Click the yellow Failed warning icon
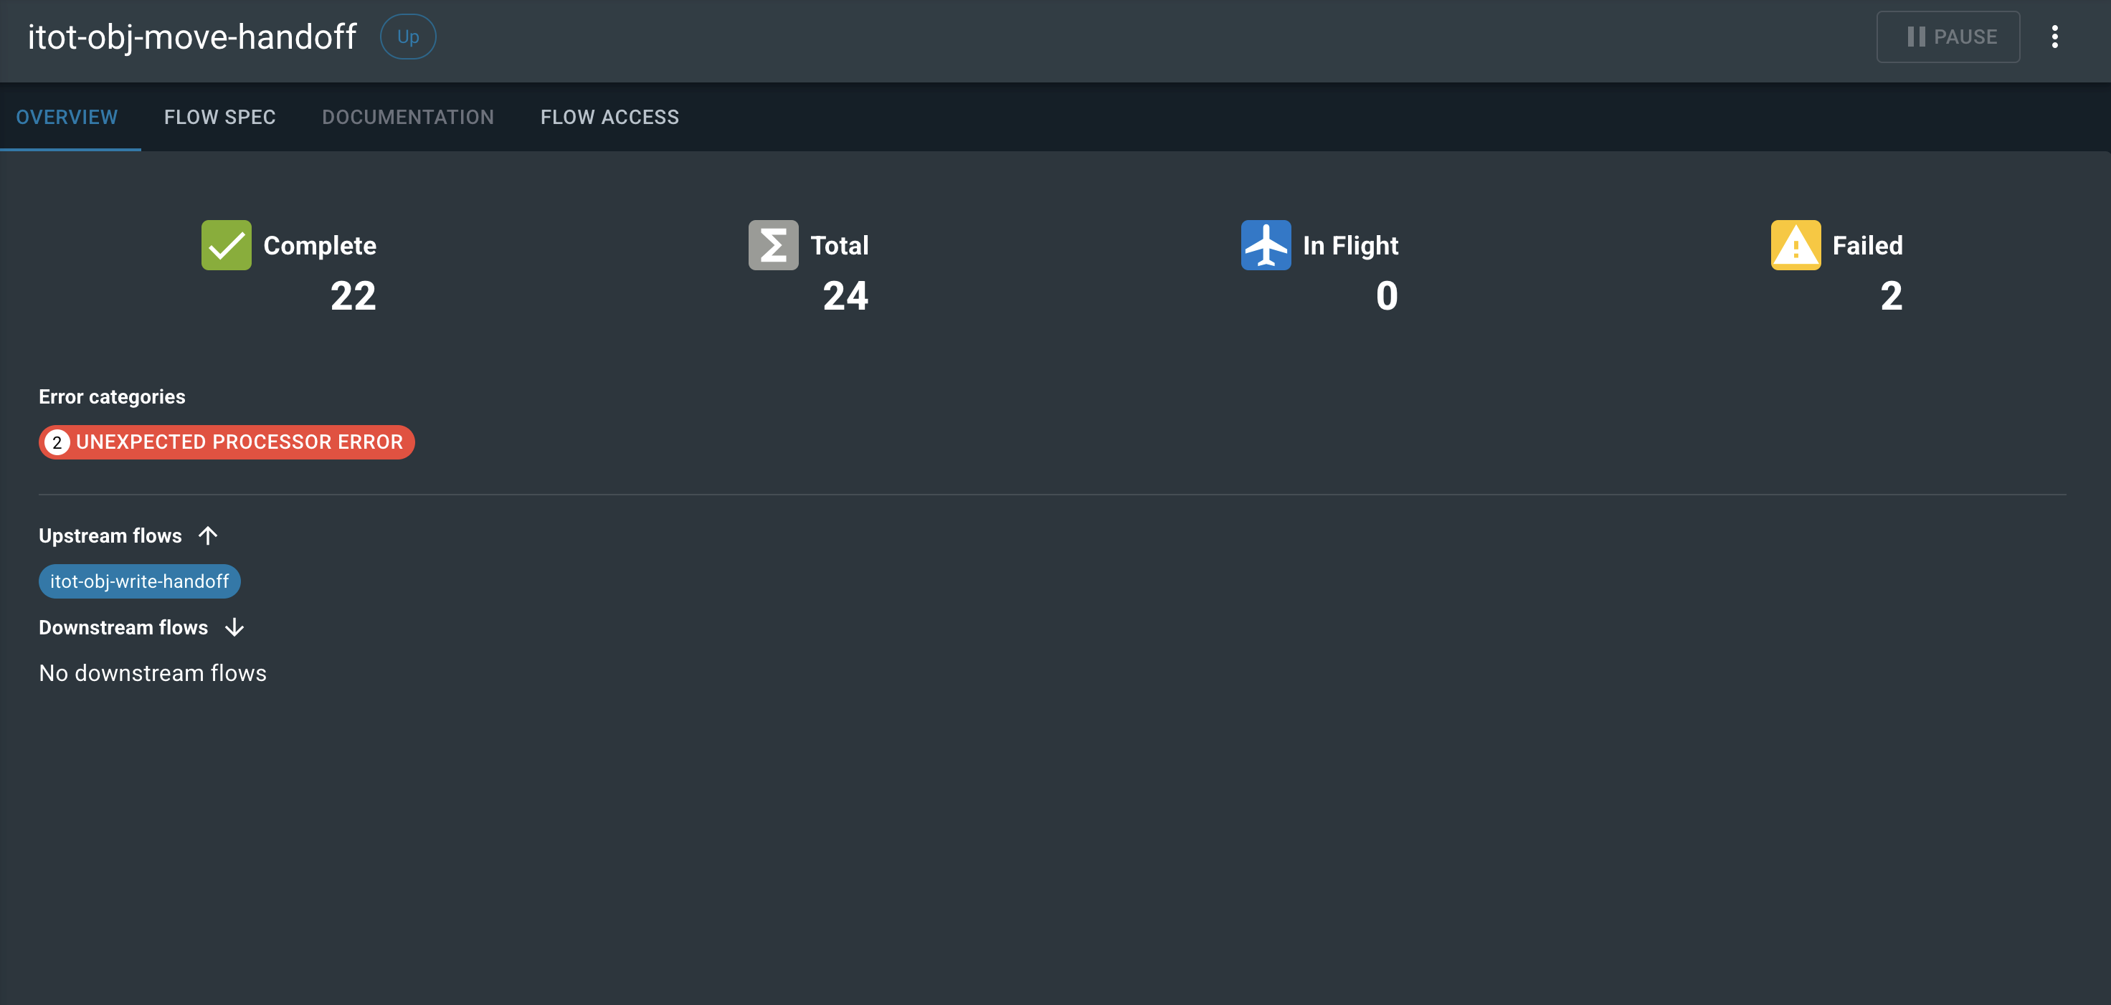 [1795, 245]
